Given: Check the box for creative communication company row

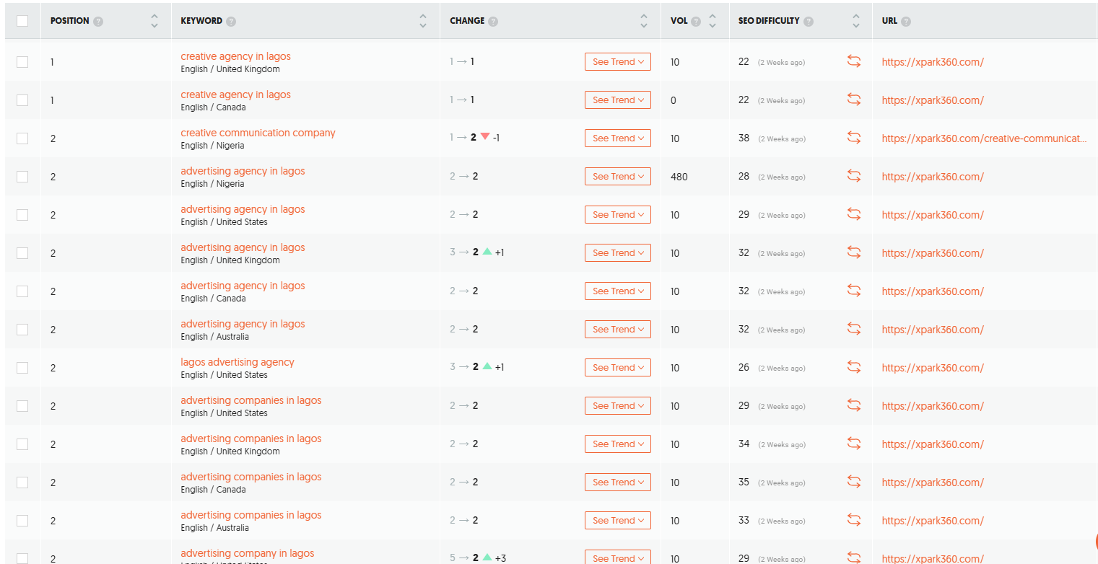Looking at the screenshot, I should pyautogui.click(x=22, y=138).
